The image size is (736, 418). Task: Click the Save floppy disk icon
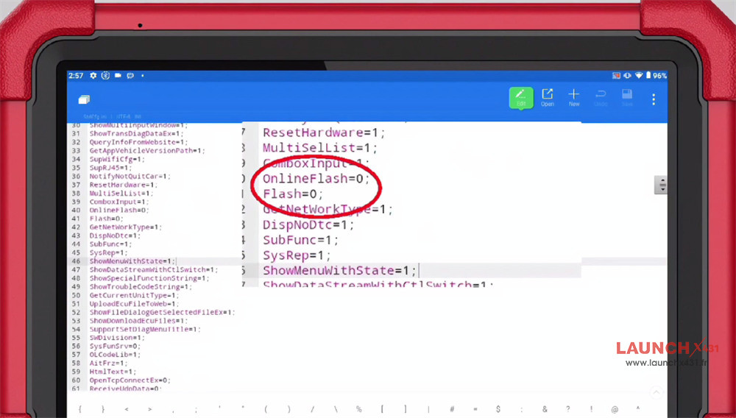click(x=627, y=98)
